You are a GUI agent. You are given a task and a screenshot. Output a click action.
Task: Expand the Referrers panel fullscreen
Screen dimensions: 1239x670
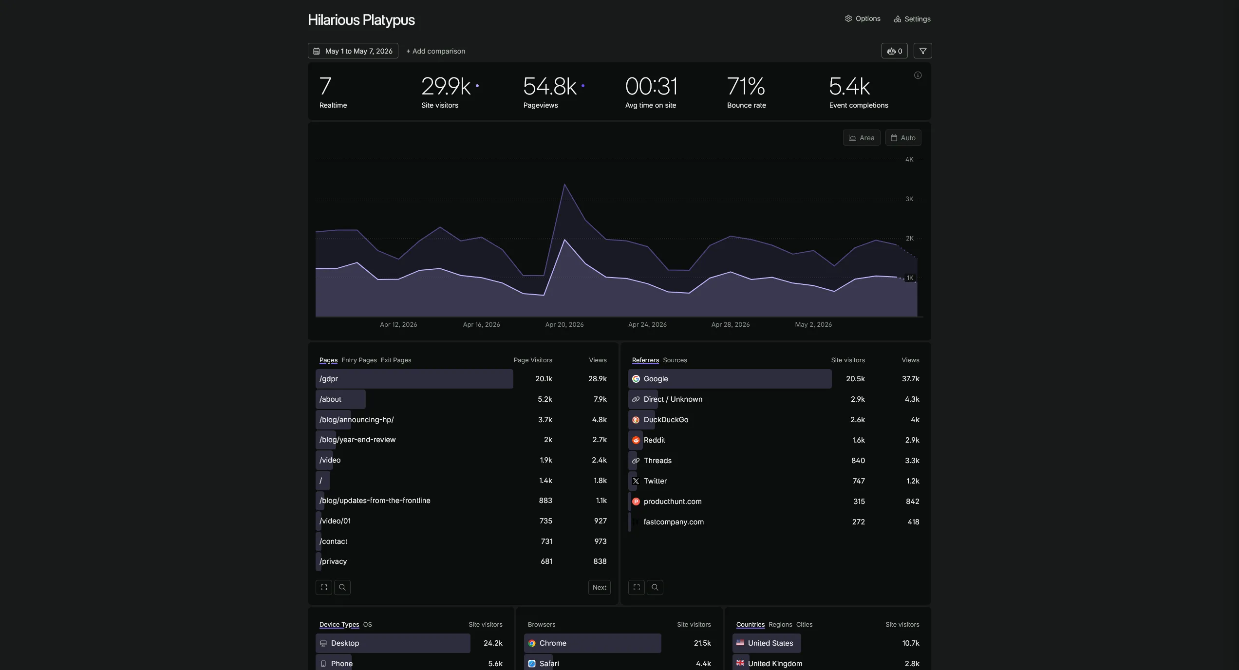pos(637,587)
